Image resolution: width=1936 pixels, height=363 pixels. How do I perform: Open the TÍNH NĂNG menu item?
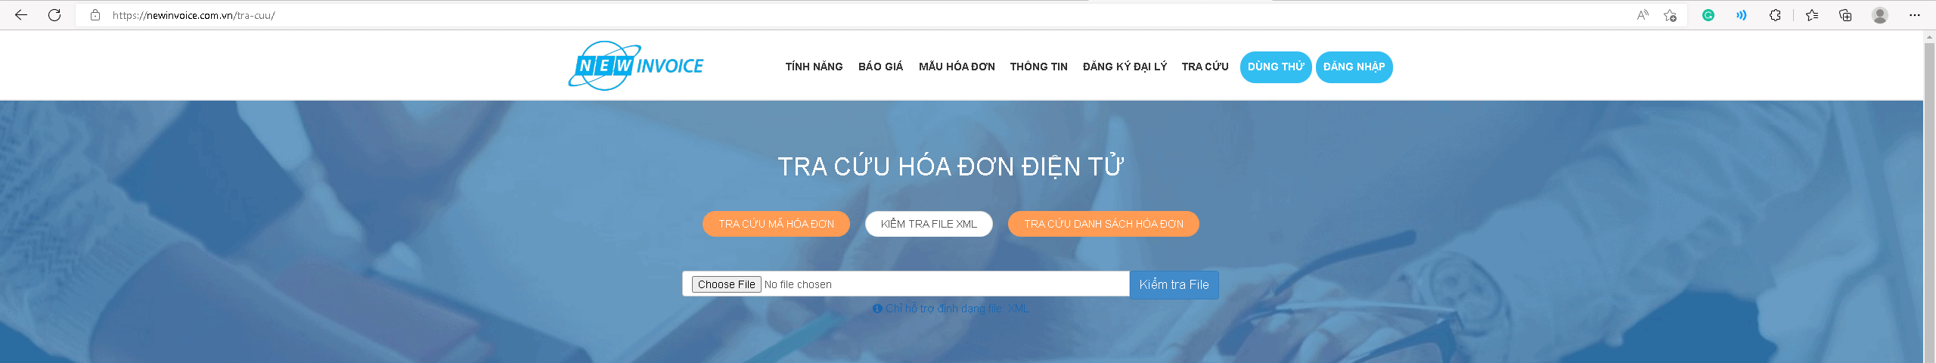[814, 67]
